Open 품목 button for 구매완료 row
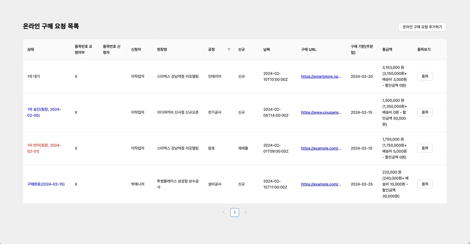 click(x=425, y=184)
